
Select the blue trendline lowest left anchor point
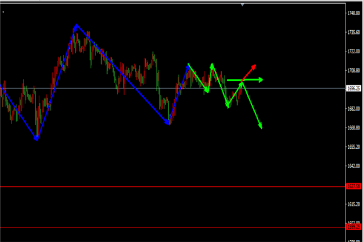36,138
